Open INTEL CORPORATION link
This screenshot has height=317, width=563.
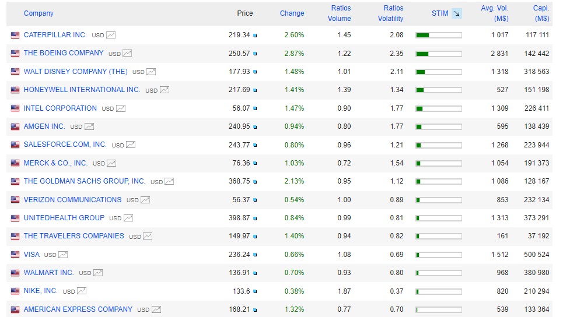(60, 108)
